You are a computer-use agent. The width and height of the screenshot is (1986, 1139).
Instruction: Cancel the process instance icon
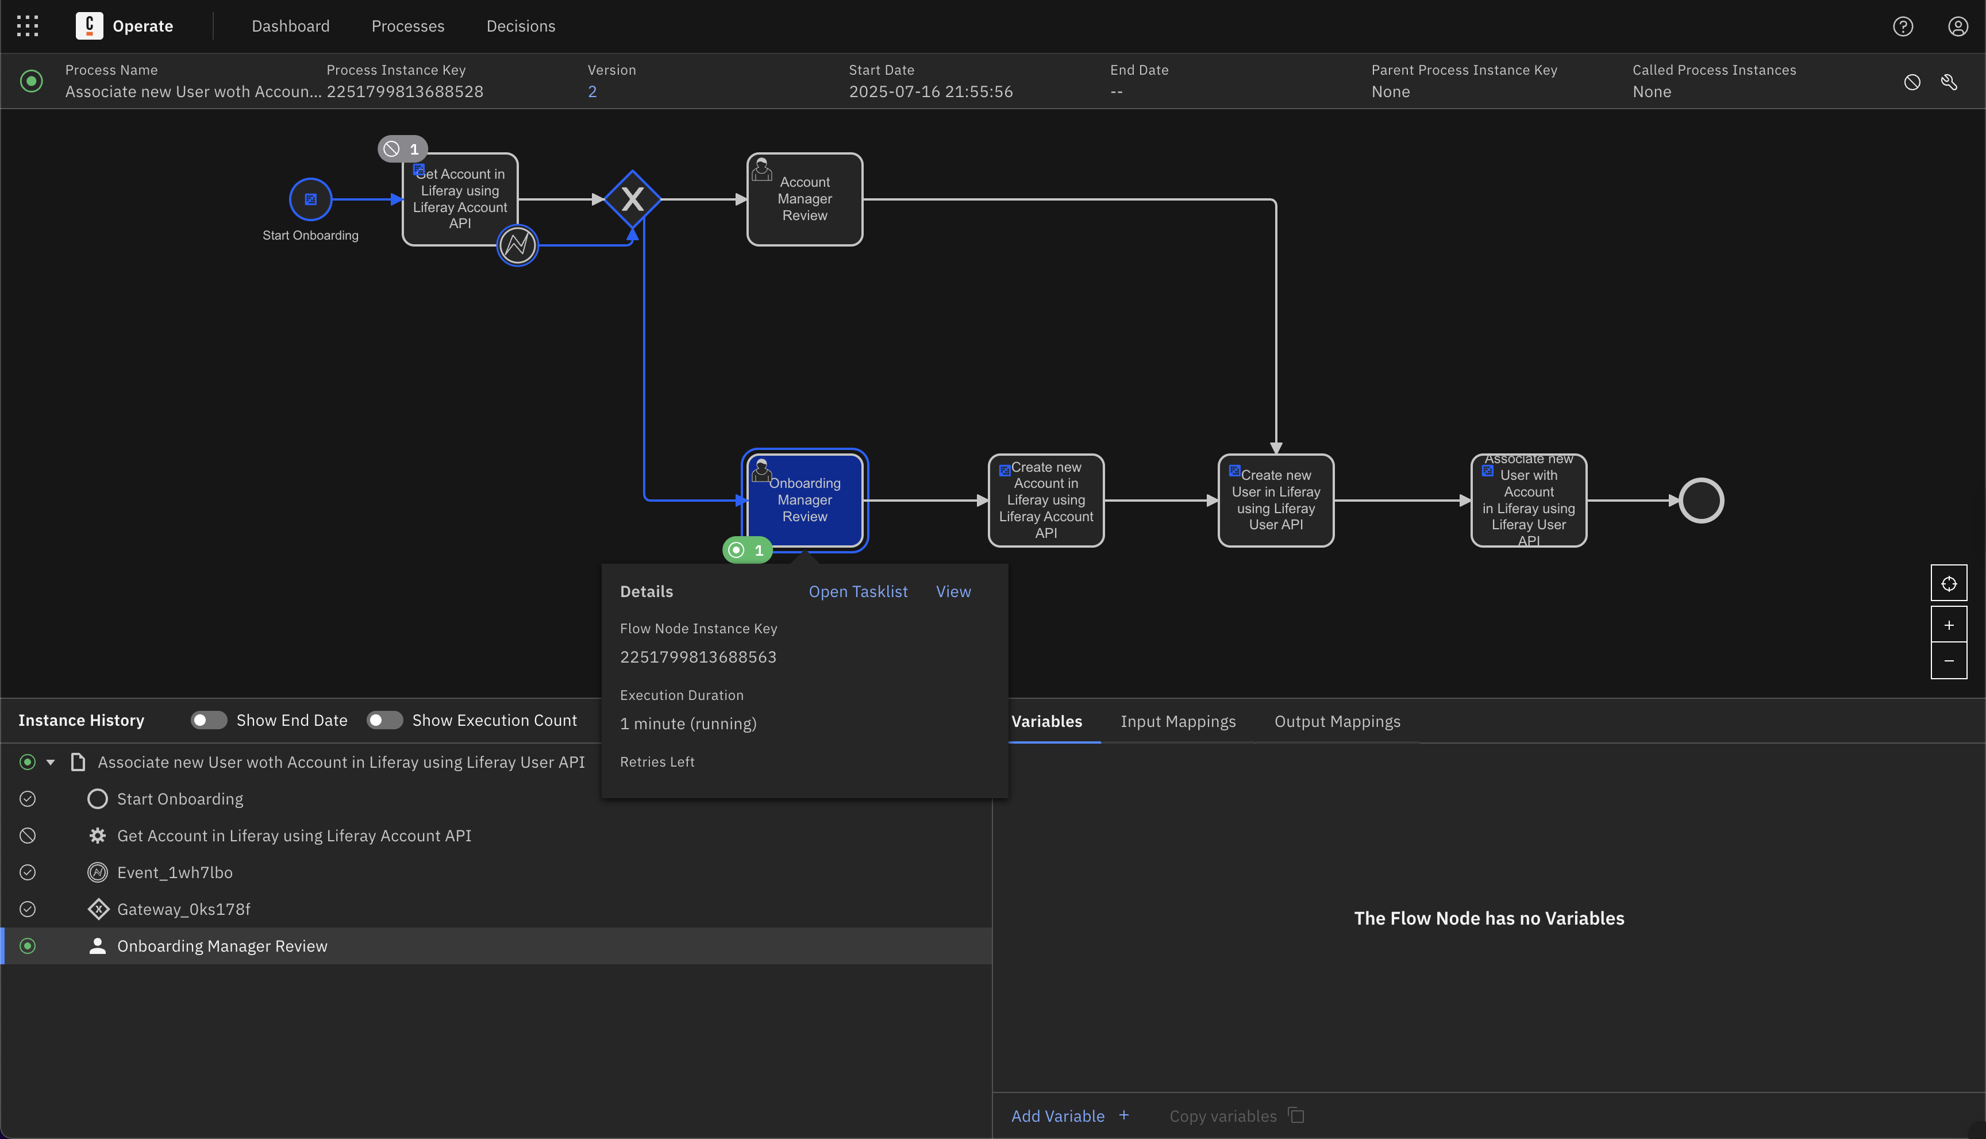pyautogui.click(x=1912, y=82)
